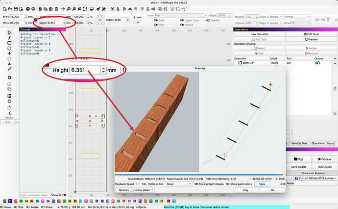Screen dimensions: 338x209
Task: Select the inches unit radio button
Action: (x=135, y=22)
